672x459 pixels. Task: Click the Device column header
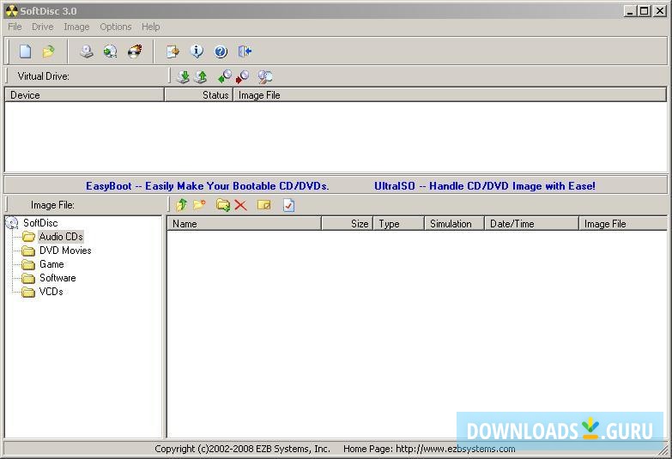[84, 95]
